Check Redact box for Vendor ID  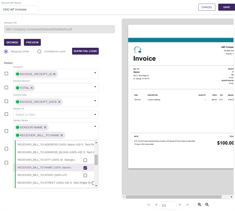click(6, 114)
